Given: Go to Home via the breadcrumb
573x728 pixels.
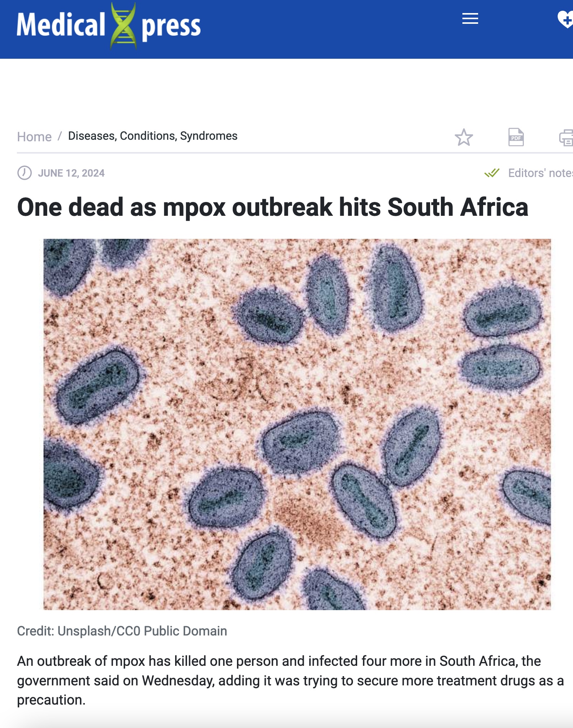Looking at the screenshot, I should point(34,137).
